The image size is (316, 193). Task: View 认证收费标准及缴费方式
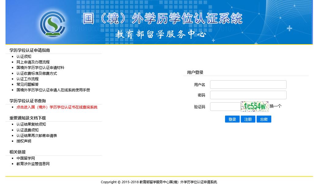tap(37, 74)
